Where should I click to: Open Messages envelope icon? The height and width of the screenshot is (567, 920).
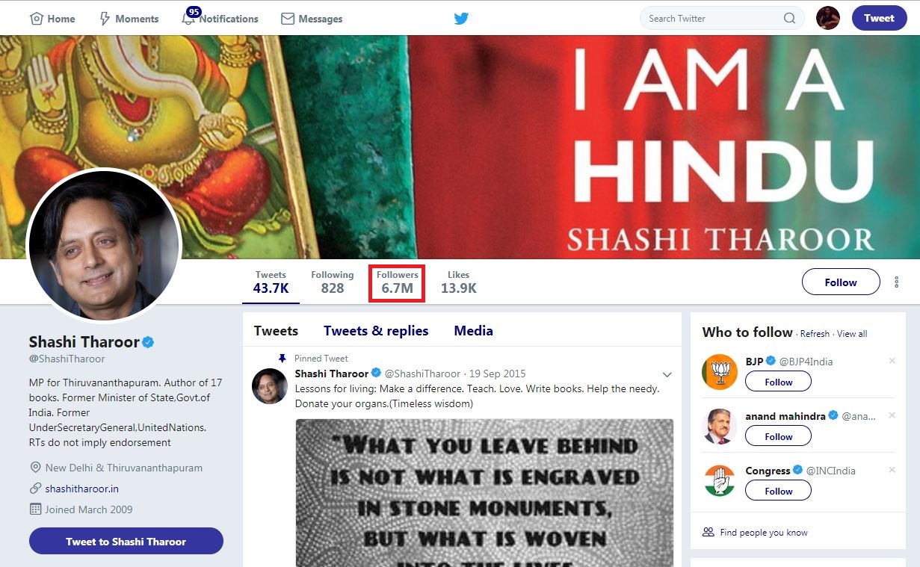click(x=288, y=19)
